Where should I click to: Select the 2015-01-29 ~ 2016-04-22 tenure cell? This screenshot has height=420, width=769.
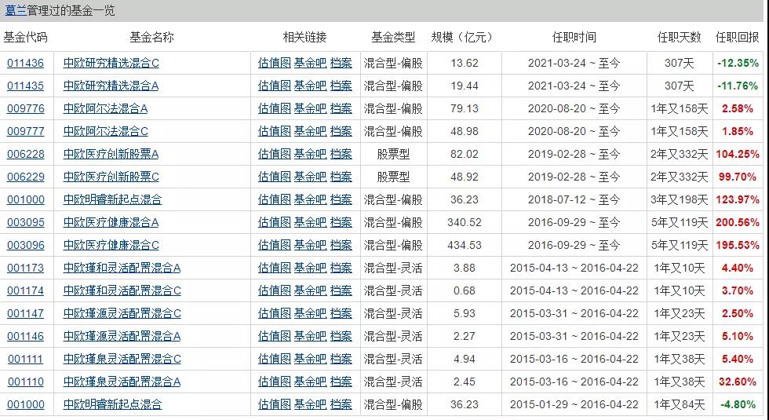click(x=574, y=404)
